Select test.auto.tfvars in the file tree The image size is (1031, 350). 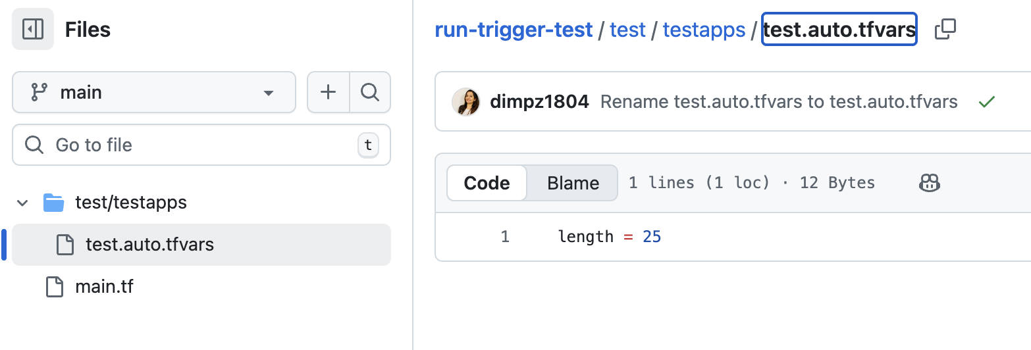(x=149, y=245)
